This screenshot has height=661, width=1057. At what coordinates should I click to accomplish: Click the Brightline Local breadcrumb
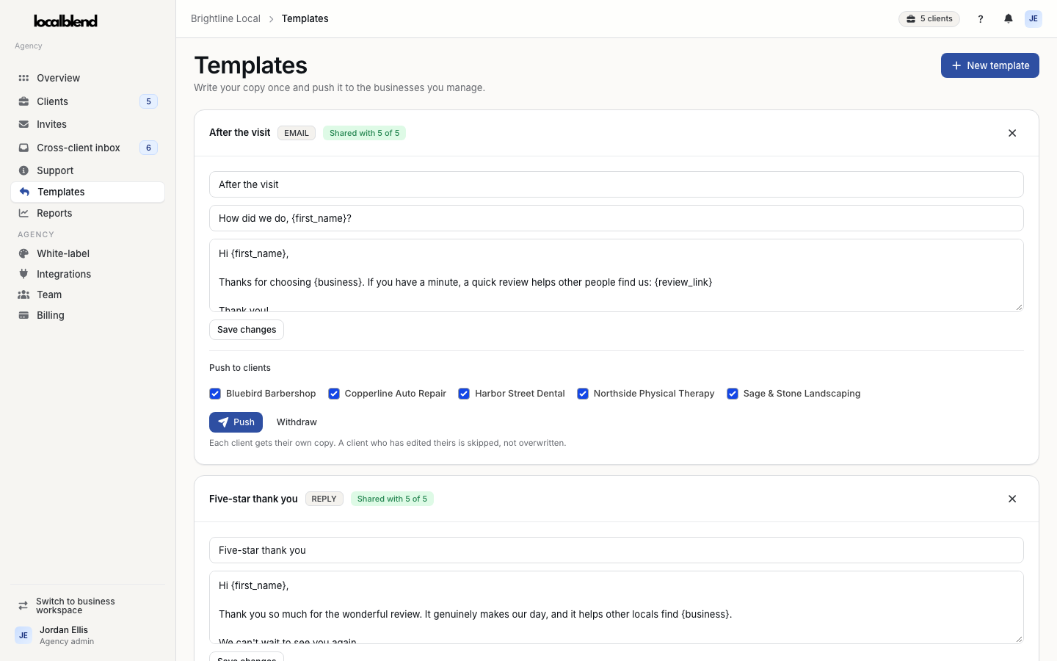pyautogui.click(x=225, y=19)
